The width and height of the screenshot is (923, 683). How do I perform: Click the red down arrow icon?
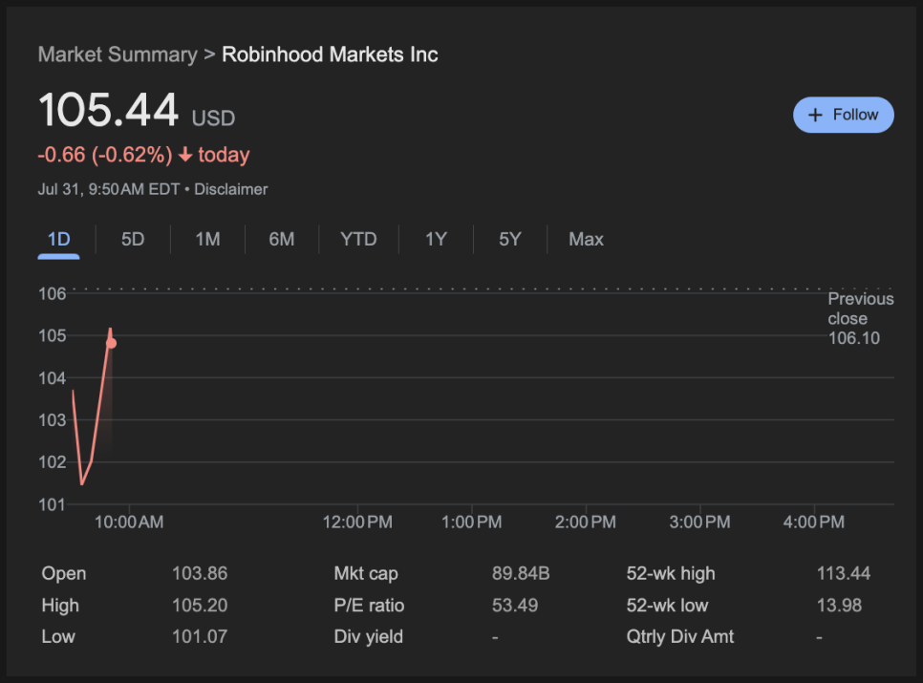[x=185, y=155]
